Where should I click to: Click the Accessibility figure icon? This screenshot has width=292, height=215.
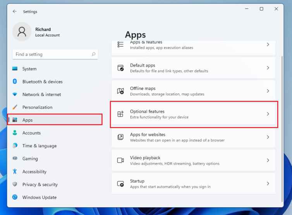pos(15,171)
